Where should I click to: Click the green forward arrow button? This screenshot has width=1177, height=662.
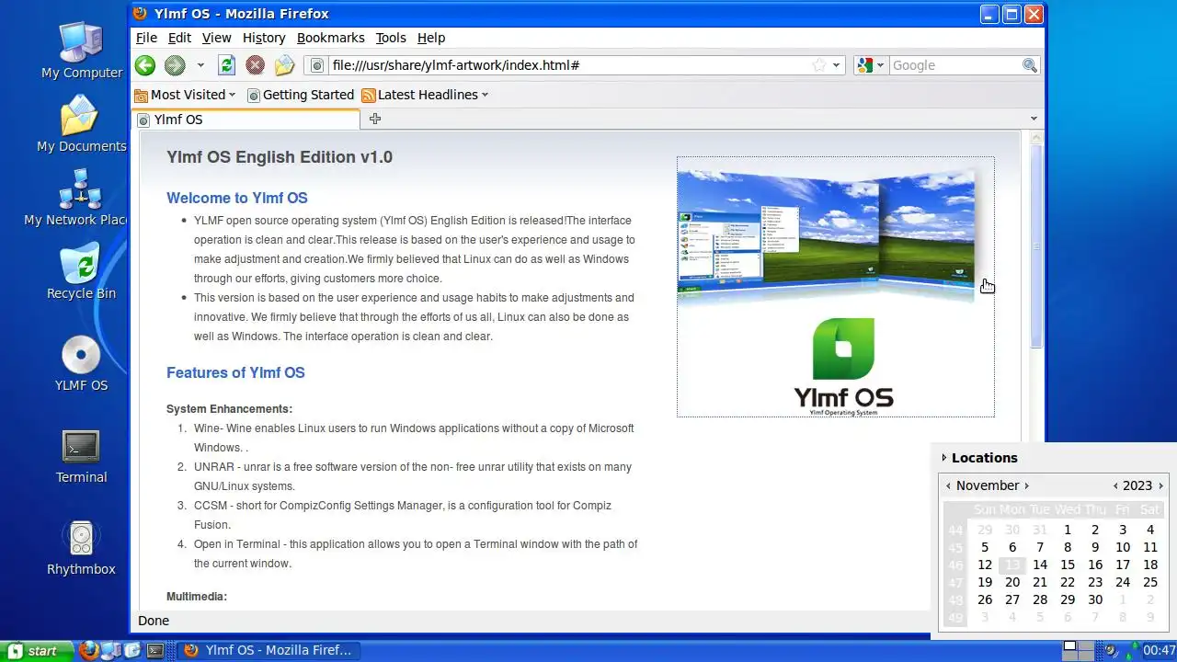pyautogui.click(x=175, y=65)
